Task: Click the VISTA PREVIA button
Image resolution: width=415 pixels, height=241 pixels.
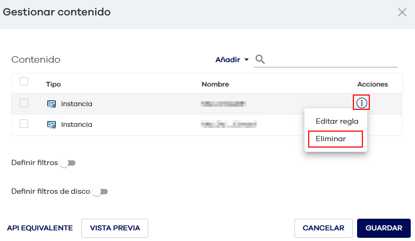Action: click(x=115, y=228)
